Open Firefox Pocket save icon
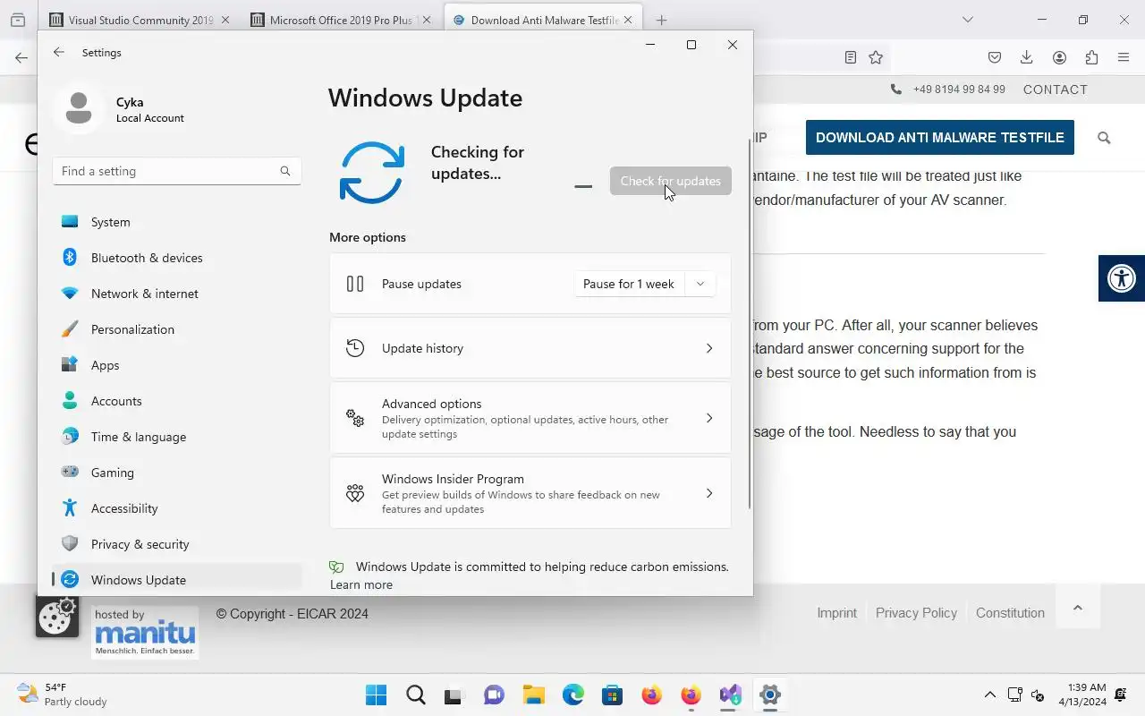Image resolution: width=1145 pixels, height=716 pixels. pos(995,57)
